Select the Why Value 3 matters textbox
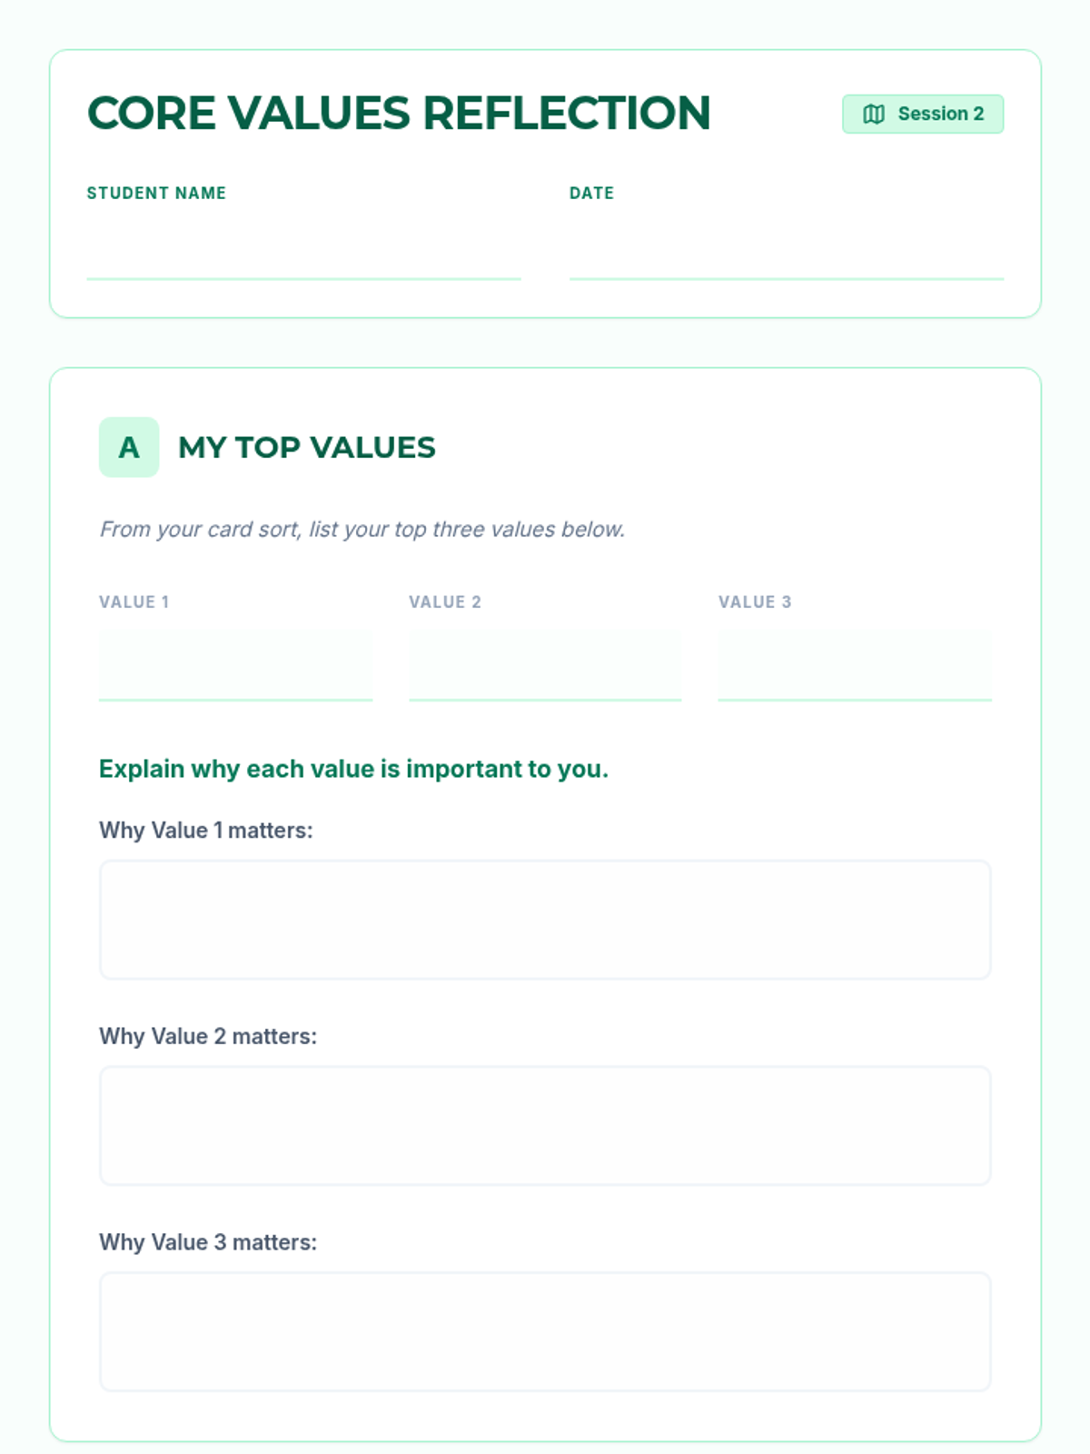1090x1454 pixels. click(x=545, y=1331)
